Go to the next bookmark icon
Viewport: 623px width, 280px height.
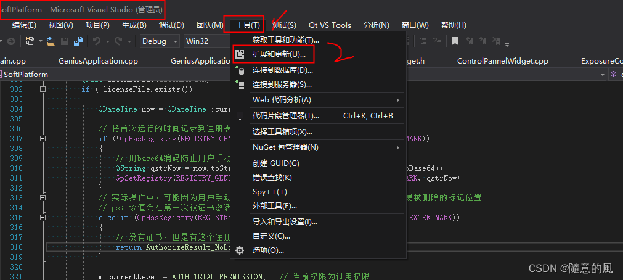tap(483, 41)
